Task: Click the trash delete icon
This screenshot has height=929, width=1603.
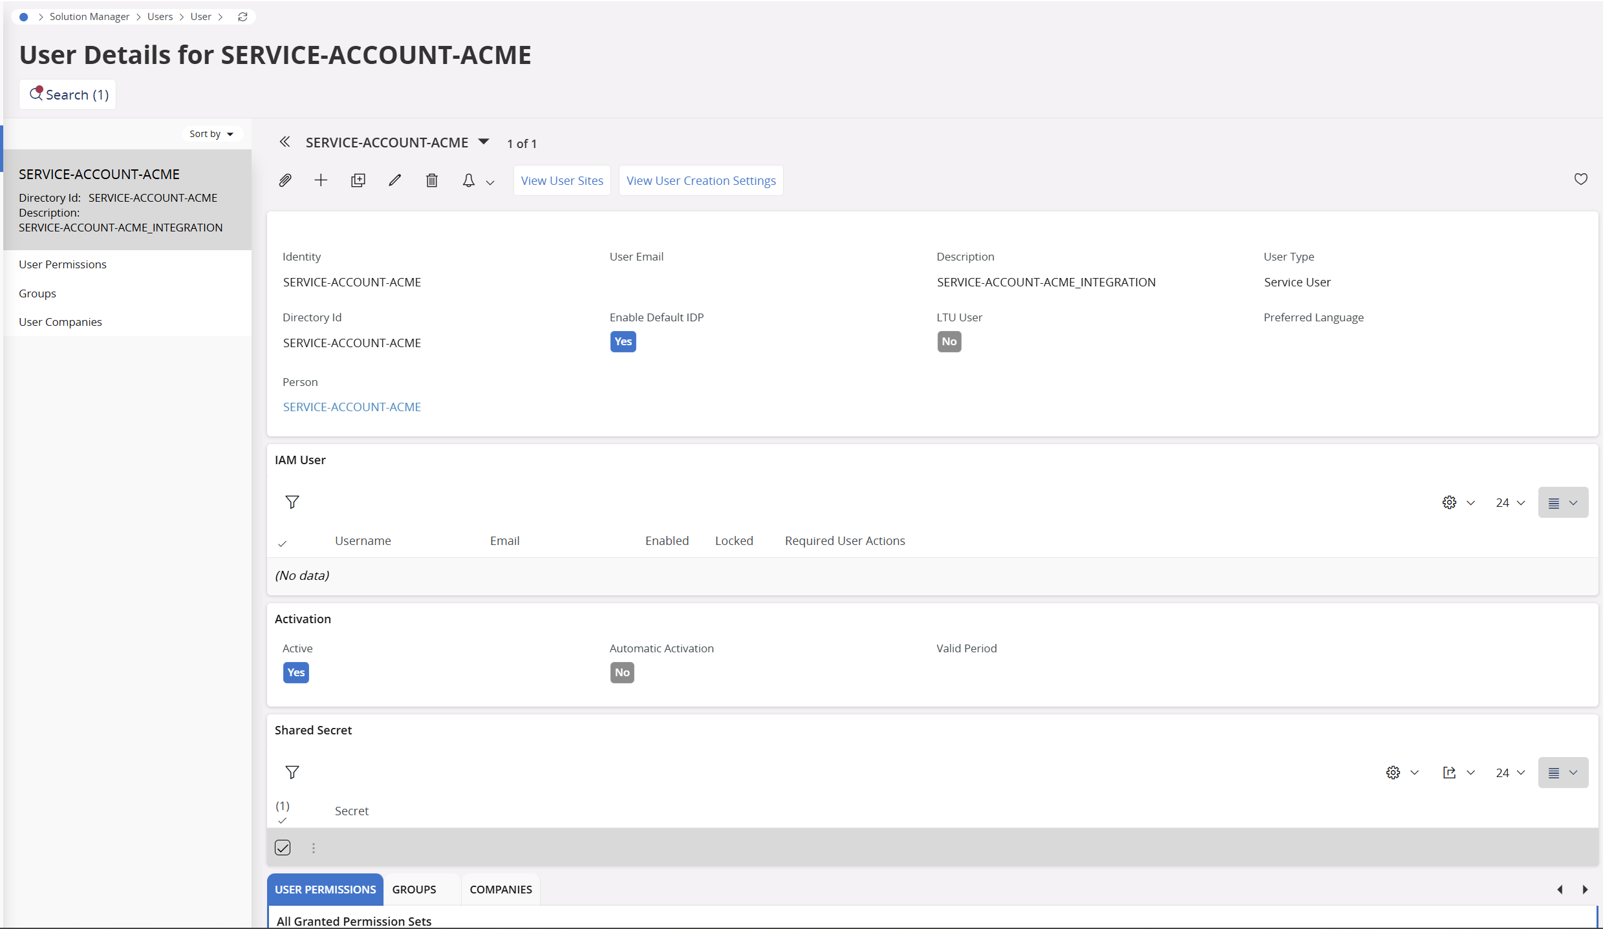Action: [432, 180]
